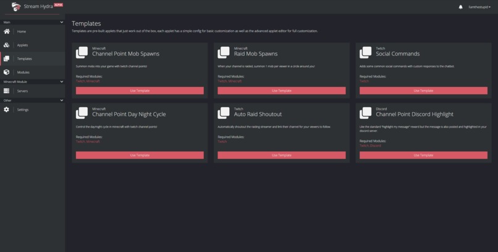This screenshot has width=498, height=252.
Task: Click the Channel Point Discord Highlight icon
Action: pyautogui.click(x=366, y=113)
